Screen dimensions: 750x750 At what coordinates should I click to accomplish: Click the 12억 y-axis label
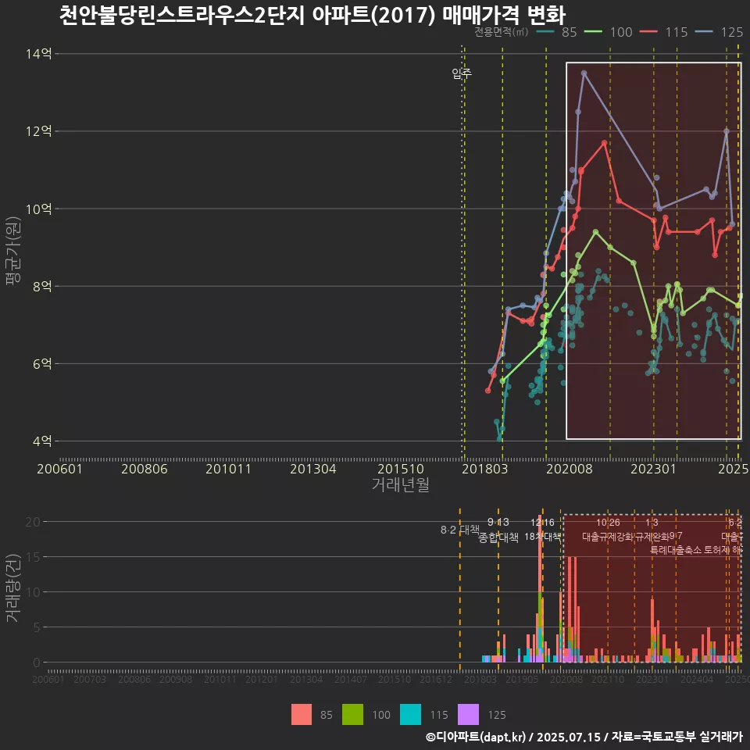click(x=39, y=131)
